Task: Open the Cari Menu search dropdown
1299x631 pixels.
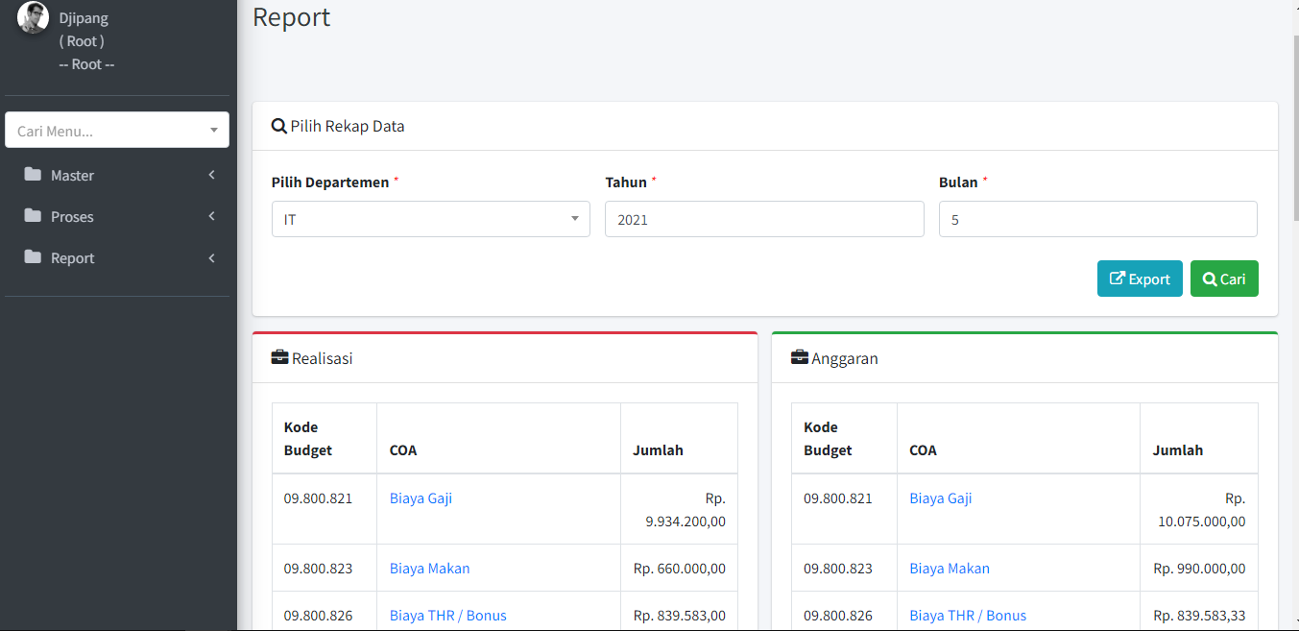Action: [x=117, y=131]
